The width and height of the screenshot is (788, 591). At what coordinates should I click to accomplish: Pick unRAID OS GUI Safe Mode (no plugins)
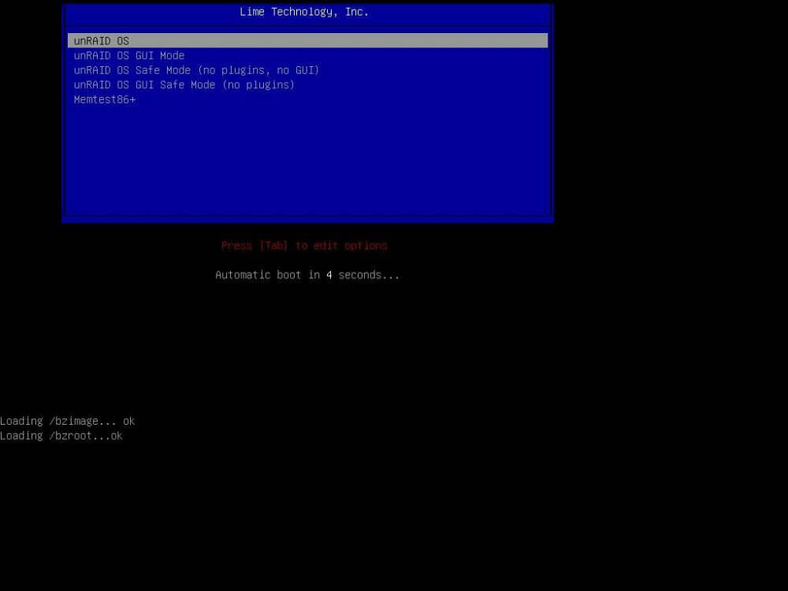point(184,84)
